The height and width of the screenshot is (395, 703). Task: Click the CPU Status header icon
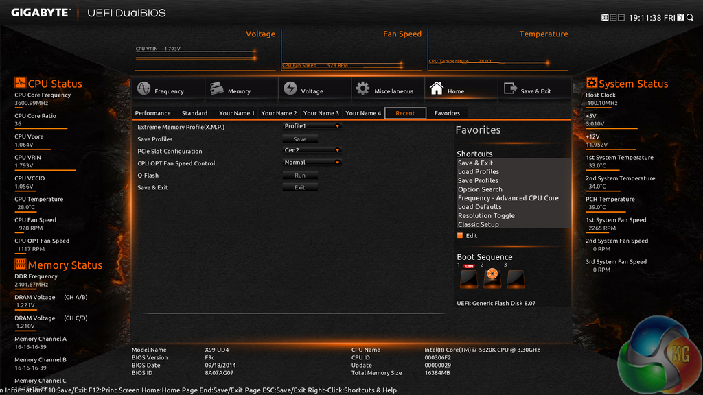pyautogui.click(x=20, y=83)
